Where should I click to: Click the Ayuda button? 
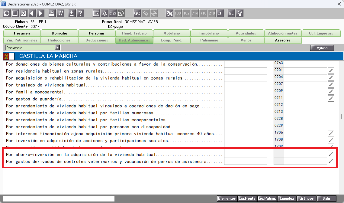322,48
